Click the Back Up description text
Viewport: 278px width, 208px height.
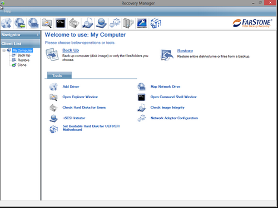click(105, 58)
